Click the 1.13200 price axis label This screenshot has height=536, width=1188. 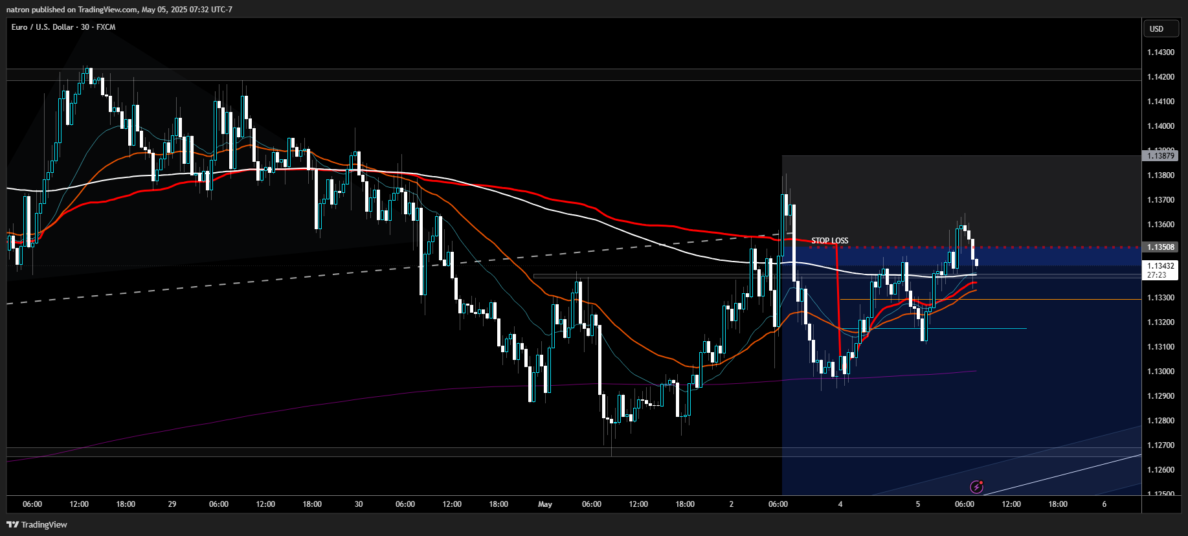tap(1160, 322)
